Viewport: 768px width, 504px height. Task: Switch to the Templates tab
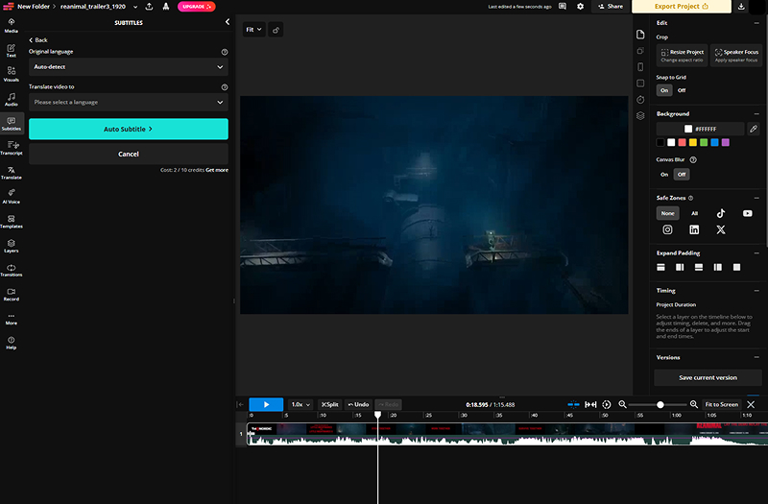click(12, 220)
